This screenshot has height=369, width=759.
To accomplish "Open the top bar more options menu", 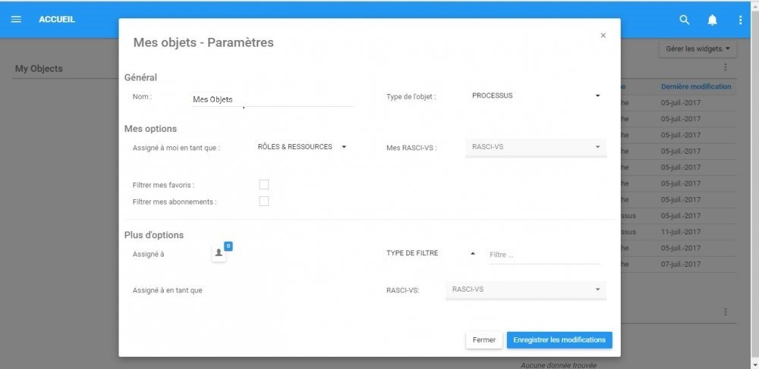I will (740, 20).
